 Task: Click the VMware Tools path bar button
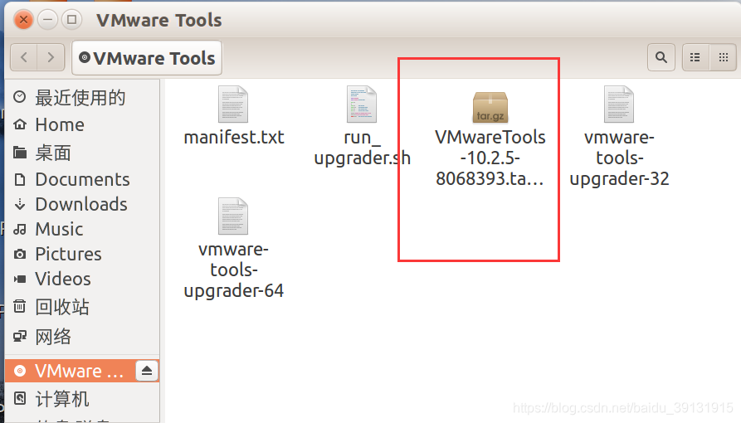147,58
